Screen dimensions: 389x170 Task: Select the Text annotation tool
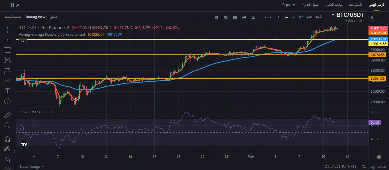tap(7, 91)
